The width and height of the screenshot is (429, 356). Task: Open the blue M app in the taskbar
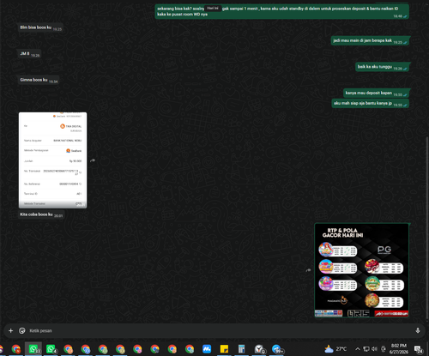[207, 349]
